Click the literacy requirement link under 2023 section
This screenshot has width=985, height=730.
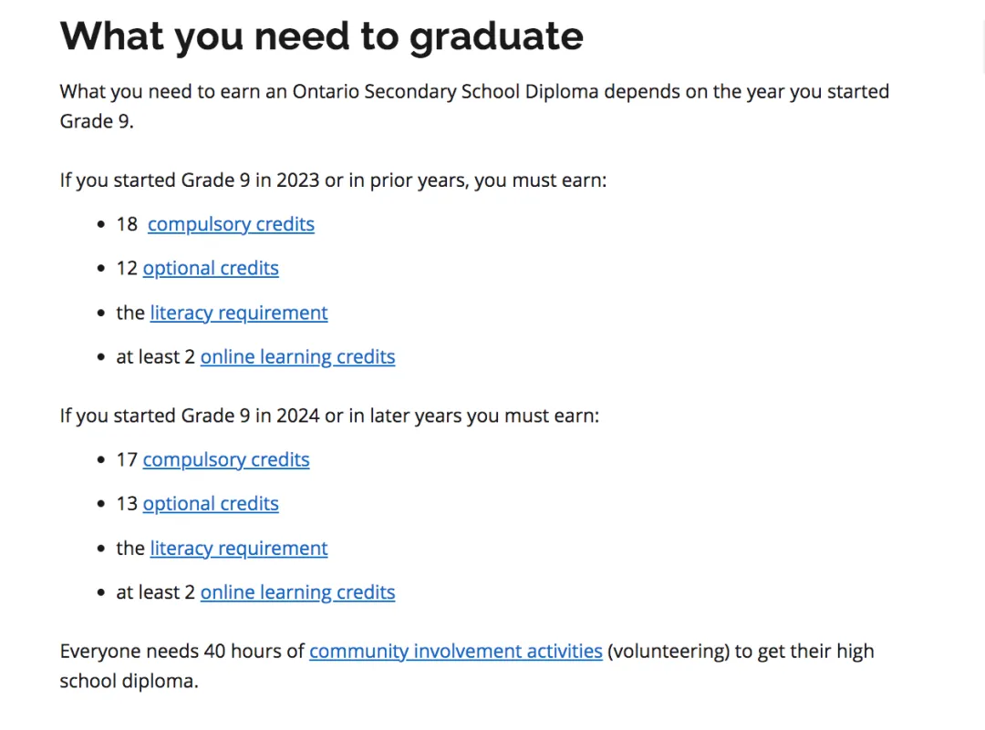239,313
